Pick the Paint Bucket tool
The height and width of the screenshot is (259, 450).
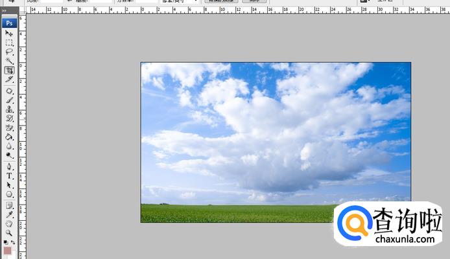coord(9,137)
